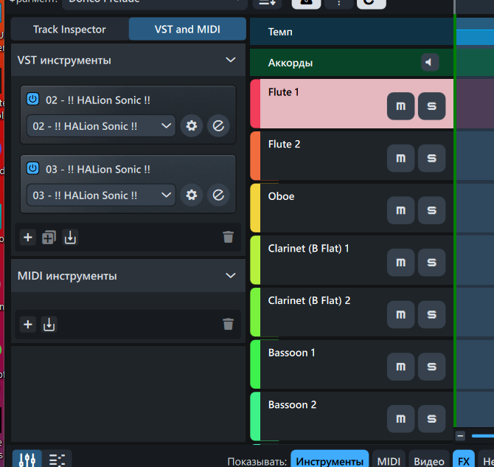
Task: Duplicate VST instrument with the copy-plus icon
Action: pyautogui.click(x=49, y=237)
